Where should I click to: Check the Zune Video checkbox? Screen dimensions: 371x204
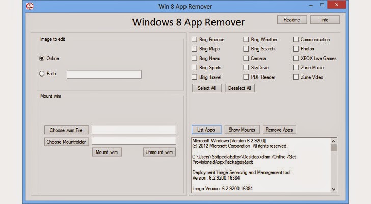click(x=296, y=77)
